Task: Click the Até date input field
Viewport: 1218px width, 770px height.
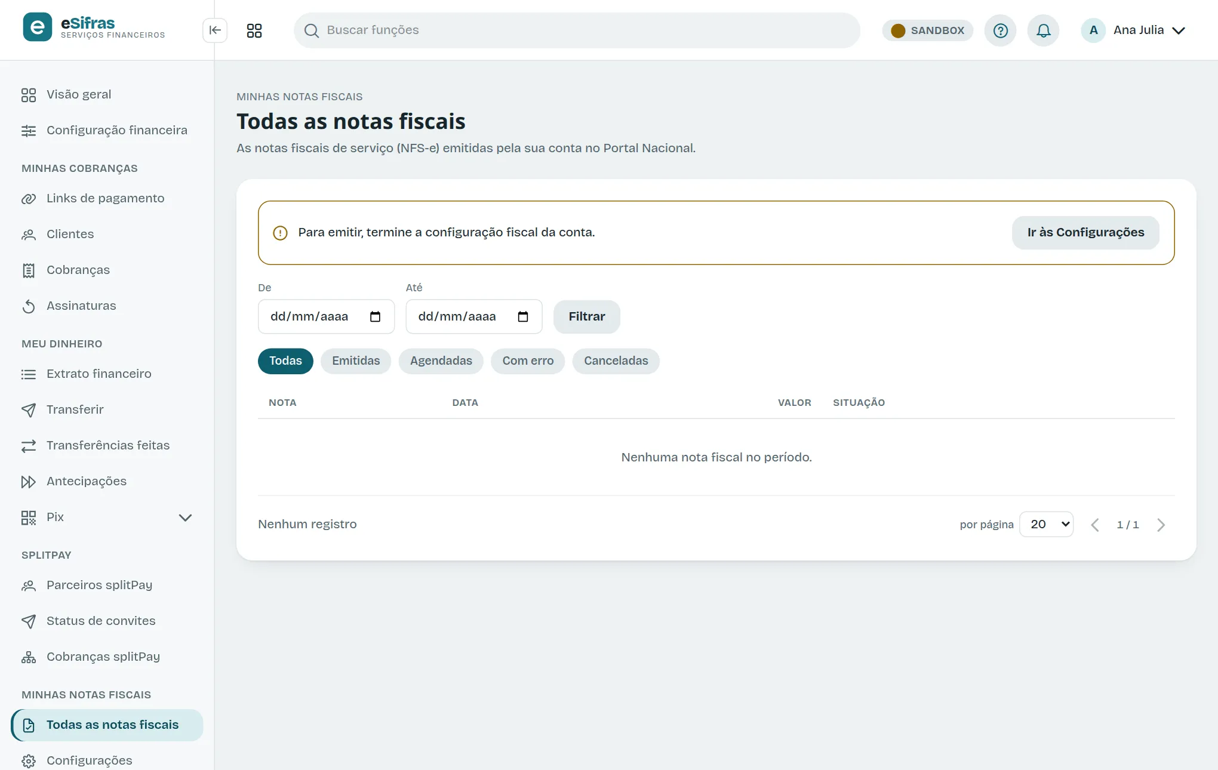Action: pos(474,316)
